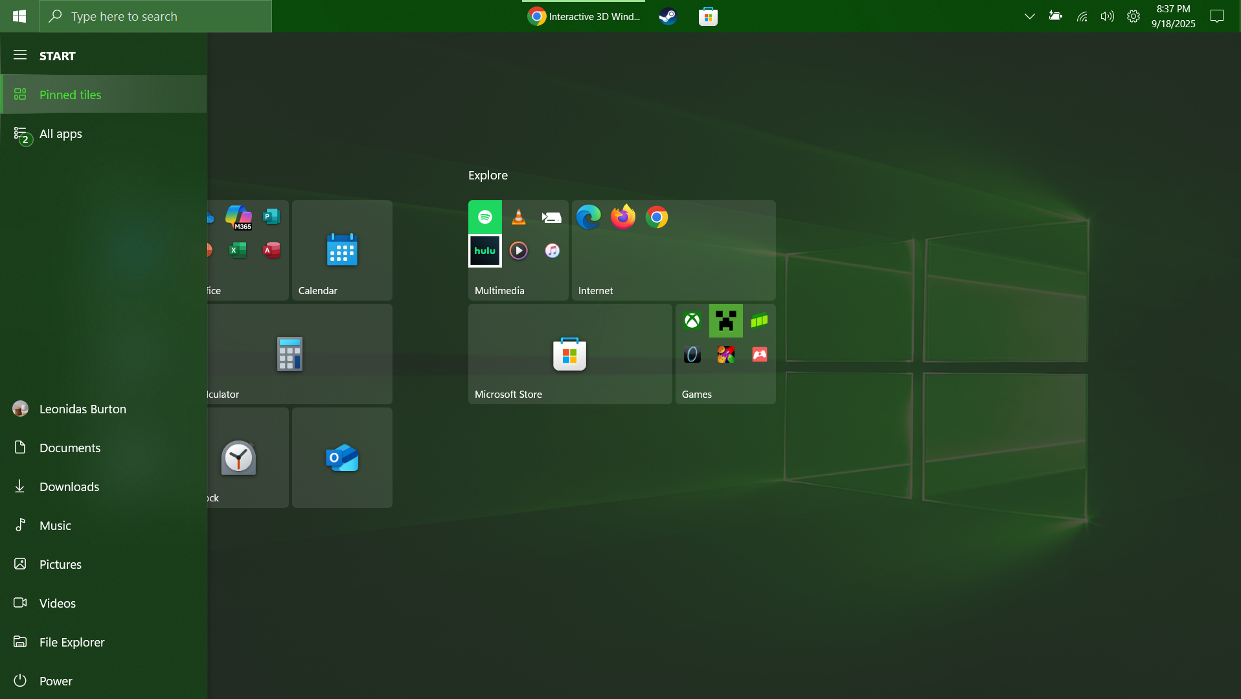Open Spotify in the Multimedia folder
Image resolution: width=1241 pixels, height=699 pixels.
[485, 217]
